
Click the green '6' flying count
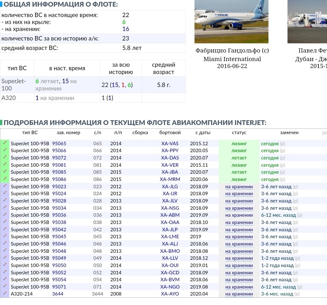click(x=124, y=22)
